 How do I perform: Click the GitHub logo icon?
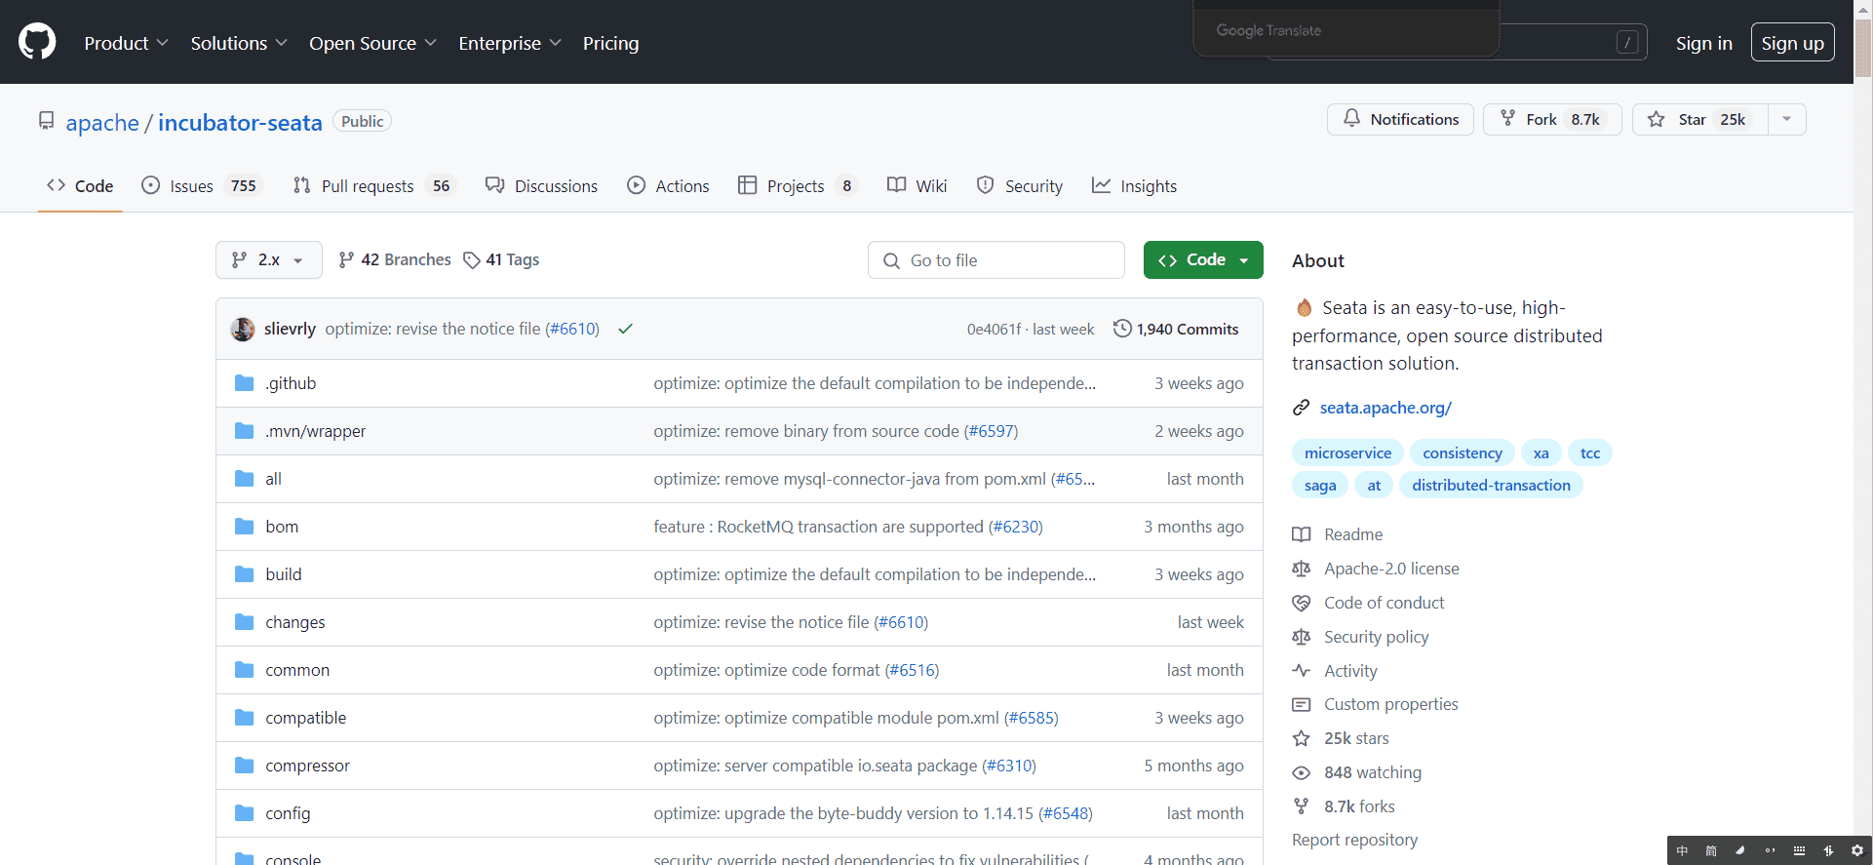[x=37, y=42]
